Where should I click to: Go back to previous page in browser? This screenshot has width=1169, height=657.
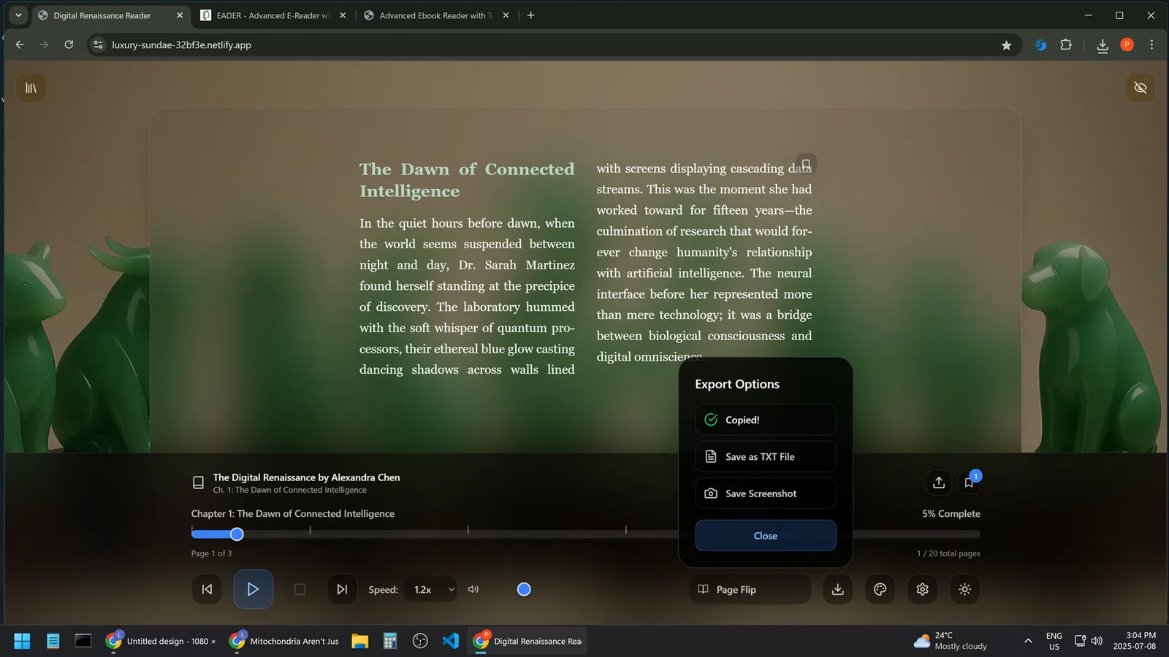[20, 45]
